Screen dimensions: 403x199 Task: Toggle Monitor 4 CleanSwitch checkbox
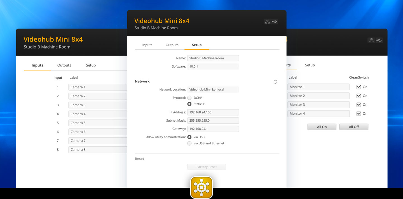pyautogui.click(x=359, y=114)
